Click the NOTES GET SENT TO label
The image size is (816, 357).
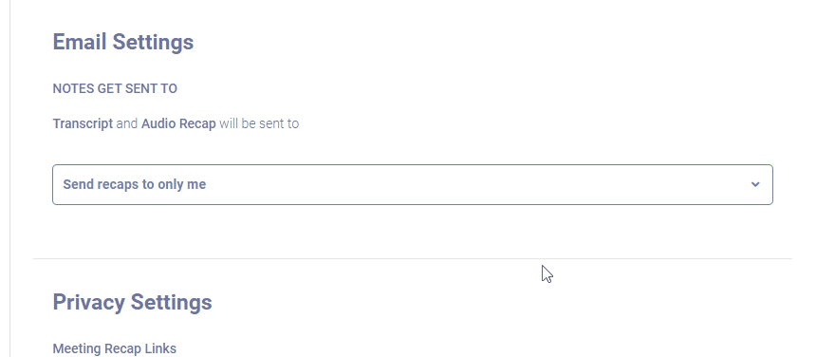[x=115, y=88]
